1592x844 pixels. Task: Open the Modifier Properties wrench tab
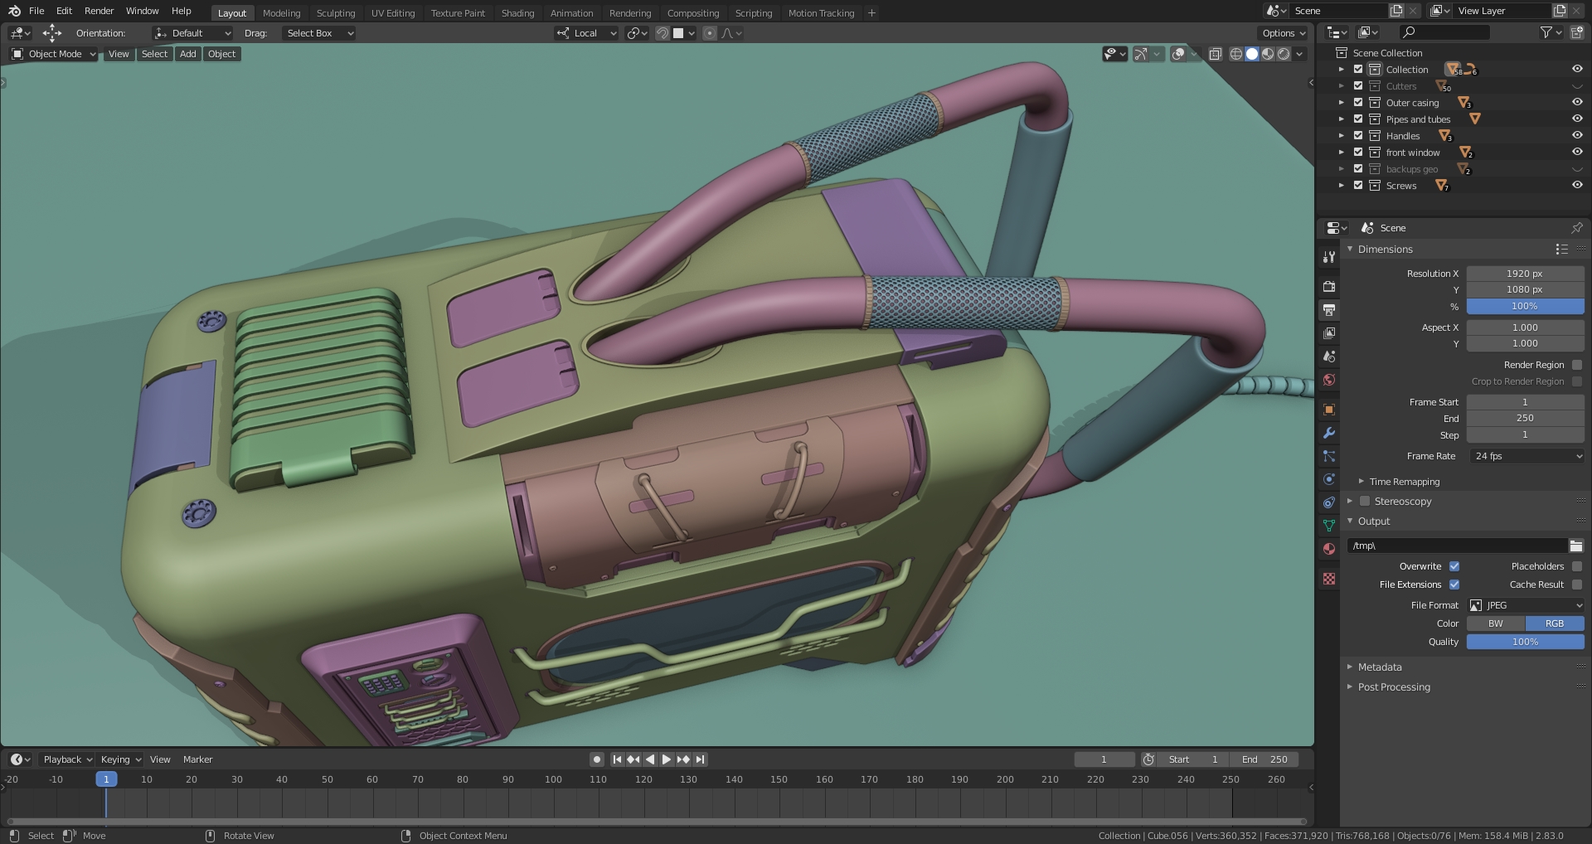pyautogui.click(x=1328, y=433)
